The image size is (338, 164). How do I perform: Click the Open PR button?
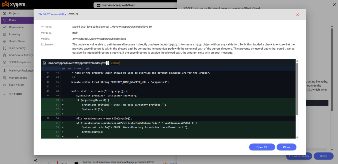tap(262, 147)
